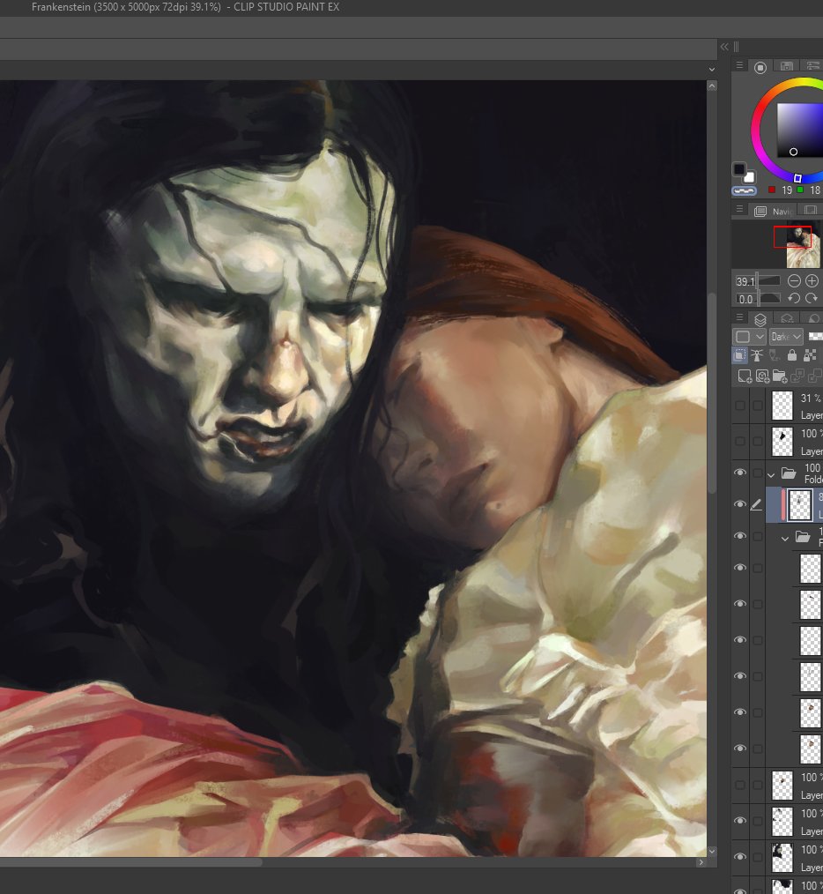Click the Lock Layer padlock icon
The height and width of the screenshot is (894, 823).
pos(792,354)
